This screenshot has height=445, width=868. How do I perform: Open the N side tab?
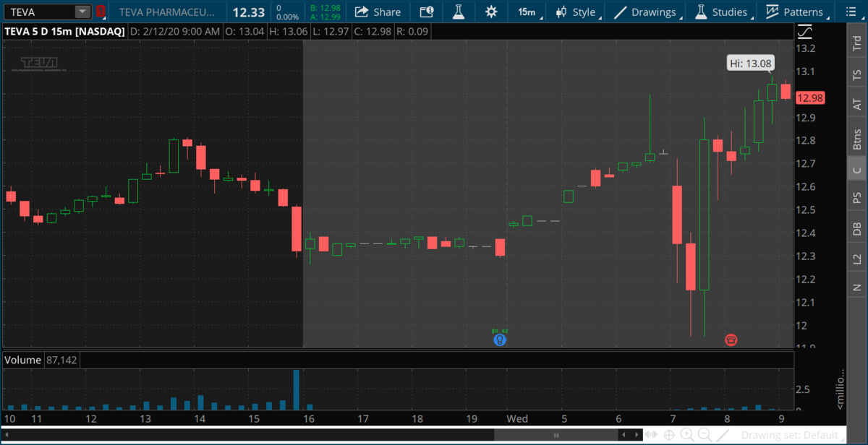click(x=857, y=287)
